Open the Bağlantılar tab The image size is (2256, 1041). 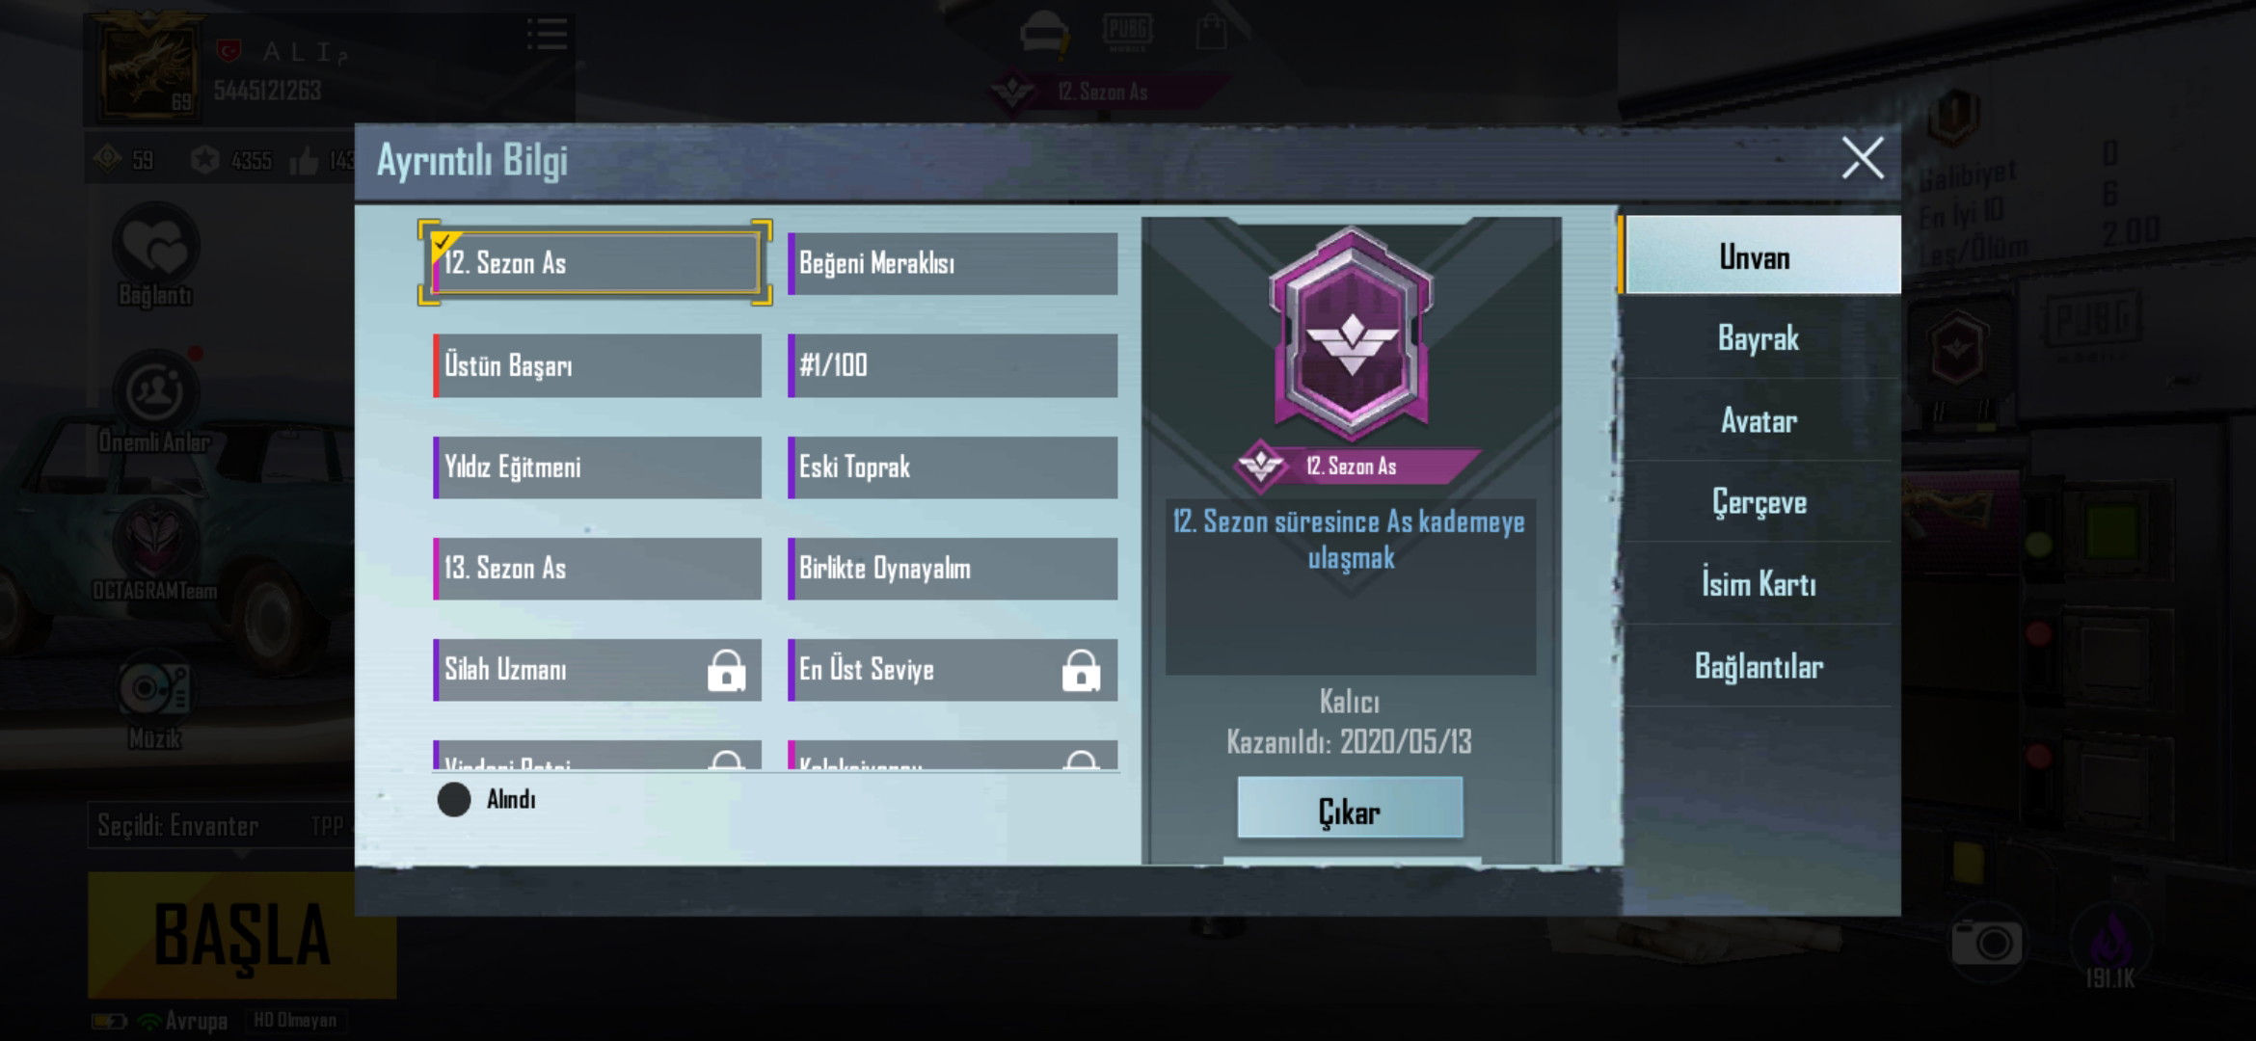pos(1758,666)
